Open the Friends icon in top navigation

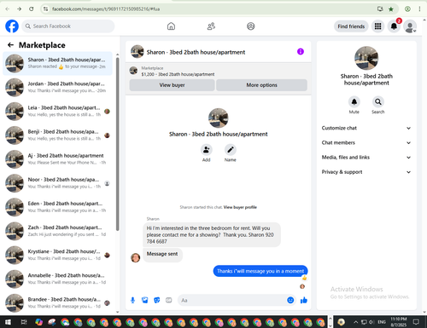(211, 26)
